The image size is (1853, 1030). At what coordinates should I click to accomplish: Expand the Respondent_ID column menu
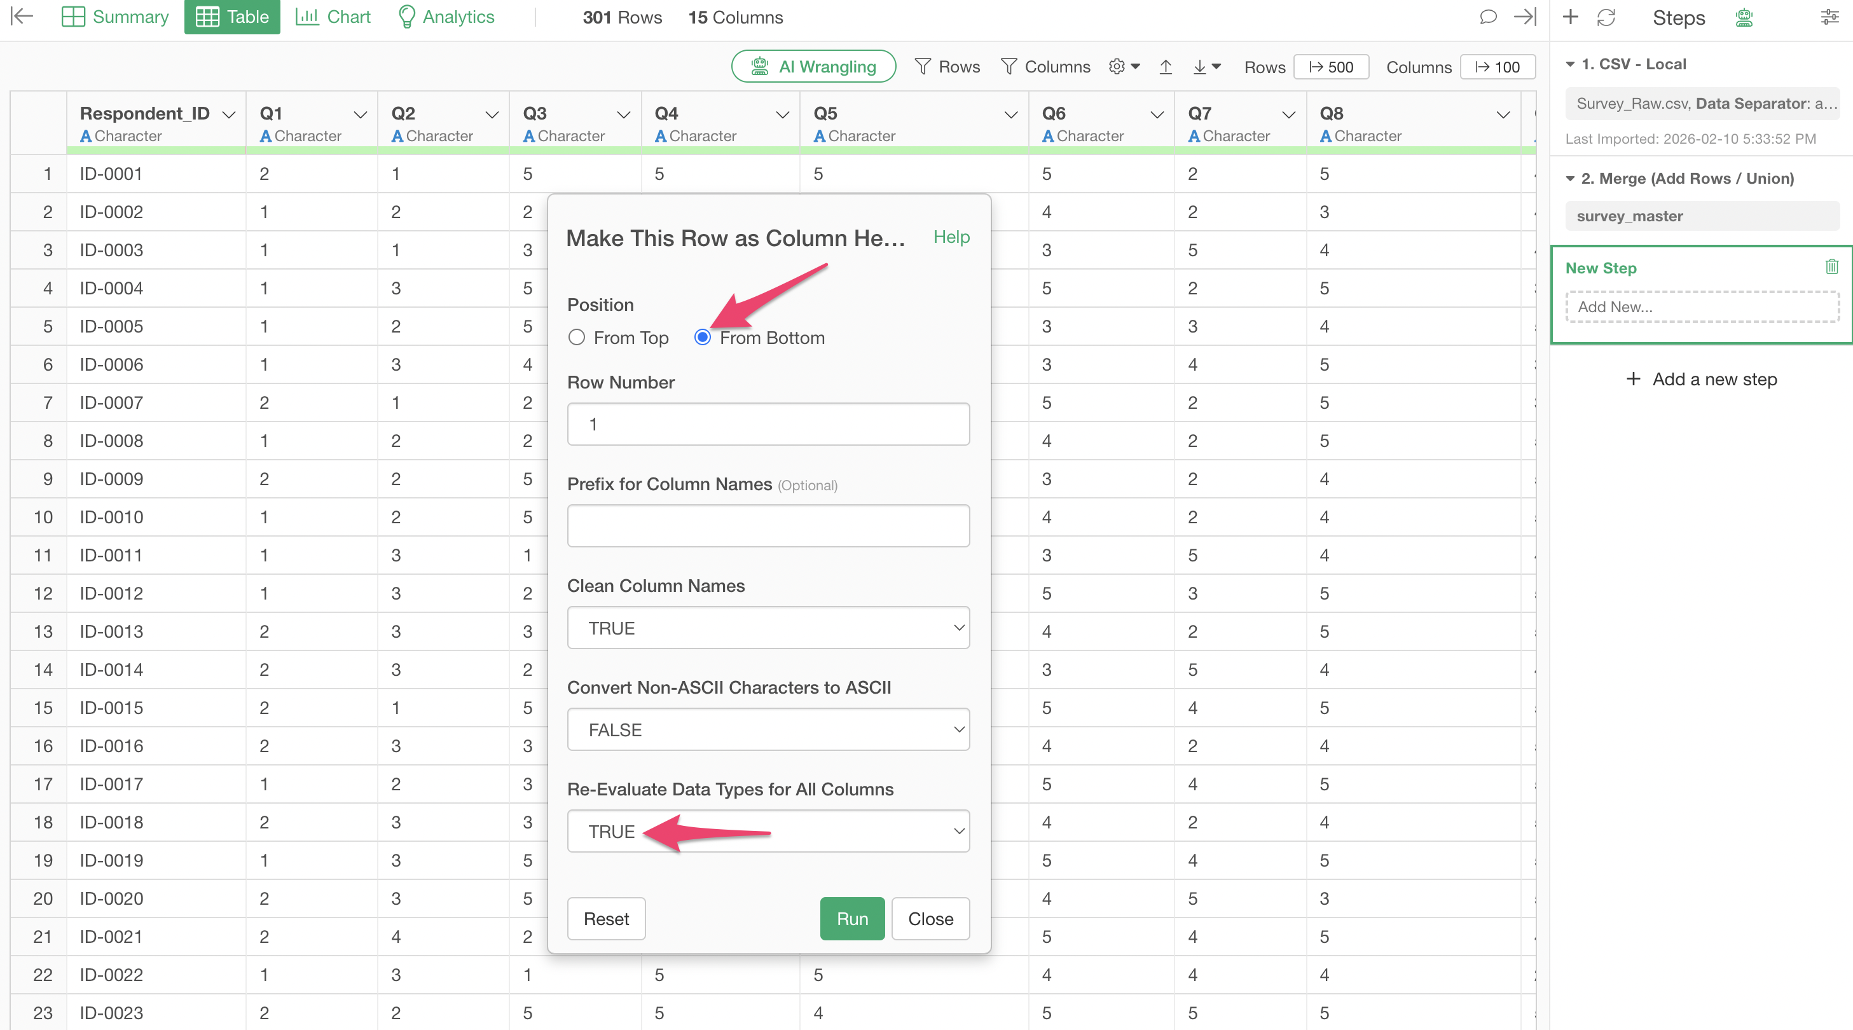[x=229, y=114]
